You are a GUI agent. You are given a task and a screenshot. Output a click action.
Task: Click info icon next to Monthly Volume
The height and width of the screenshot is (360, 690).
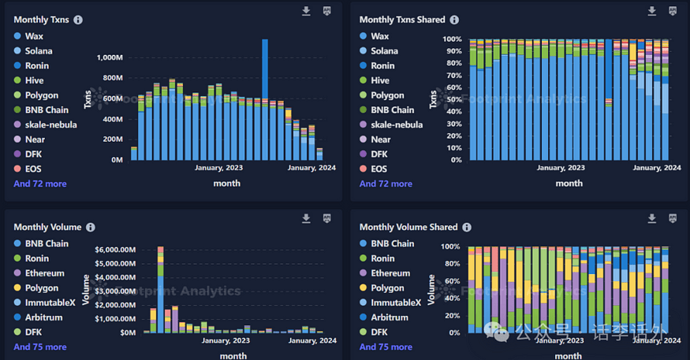point(90,227)
